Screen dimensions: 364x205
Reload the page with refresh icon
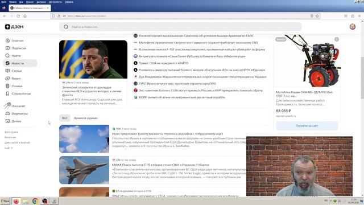pos(18,16)
